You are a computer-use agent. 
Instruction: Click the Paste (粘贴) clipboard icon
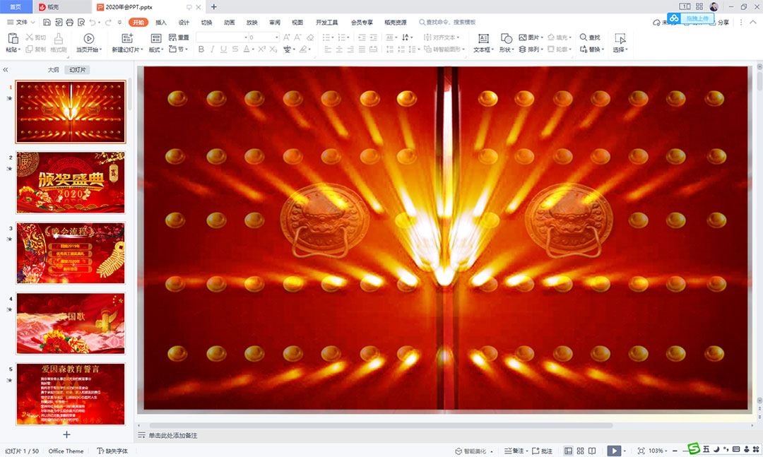pyautogui.click(x=13, y=38)
